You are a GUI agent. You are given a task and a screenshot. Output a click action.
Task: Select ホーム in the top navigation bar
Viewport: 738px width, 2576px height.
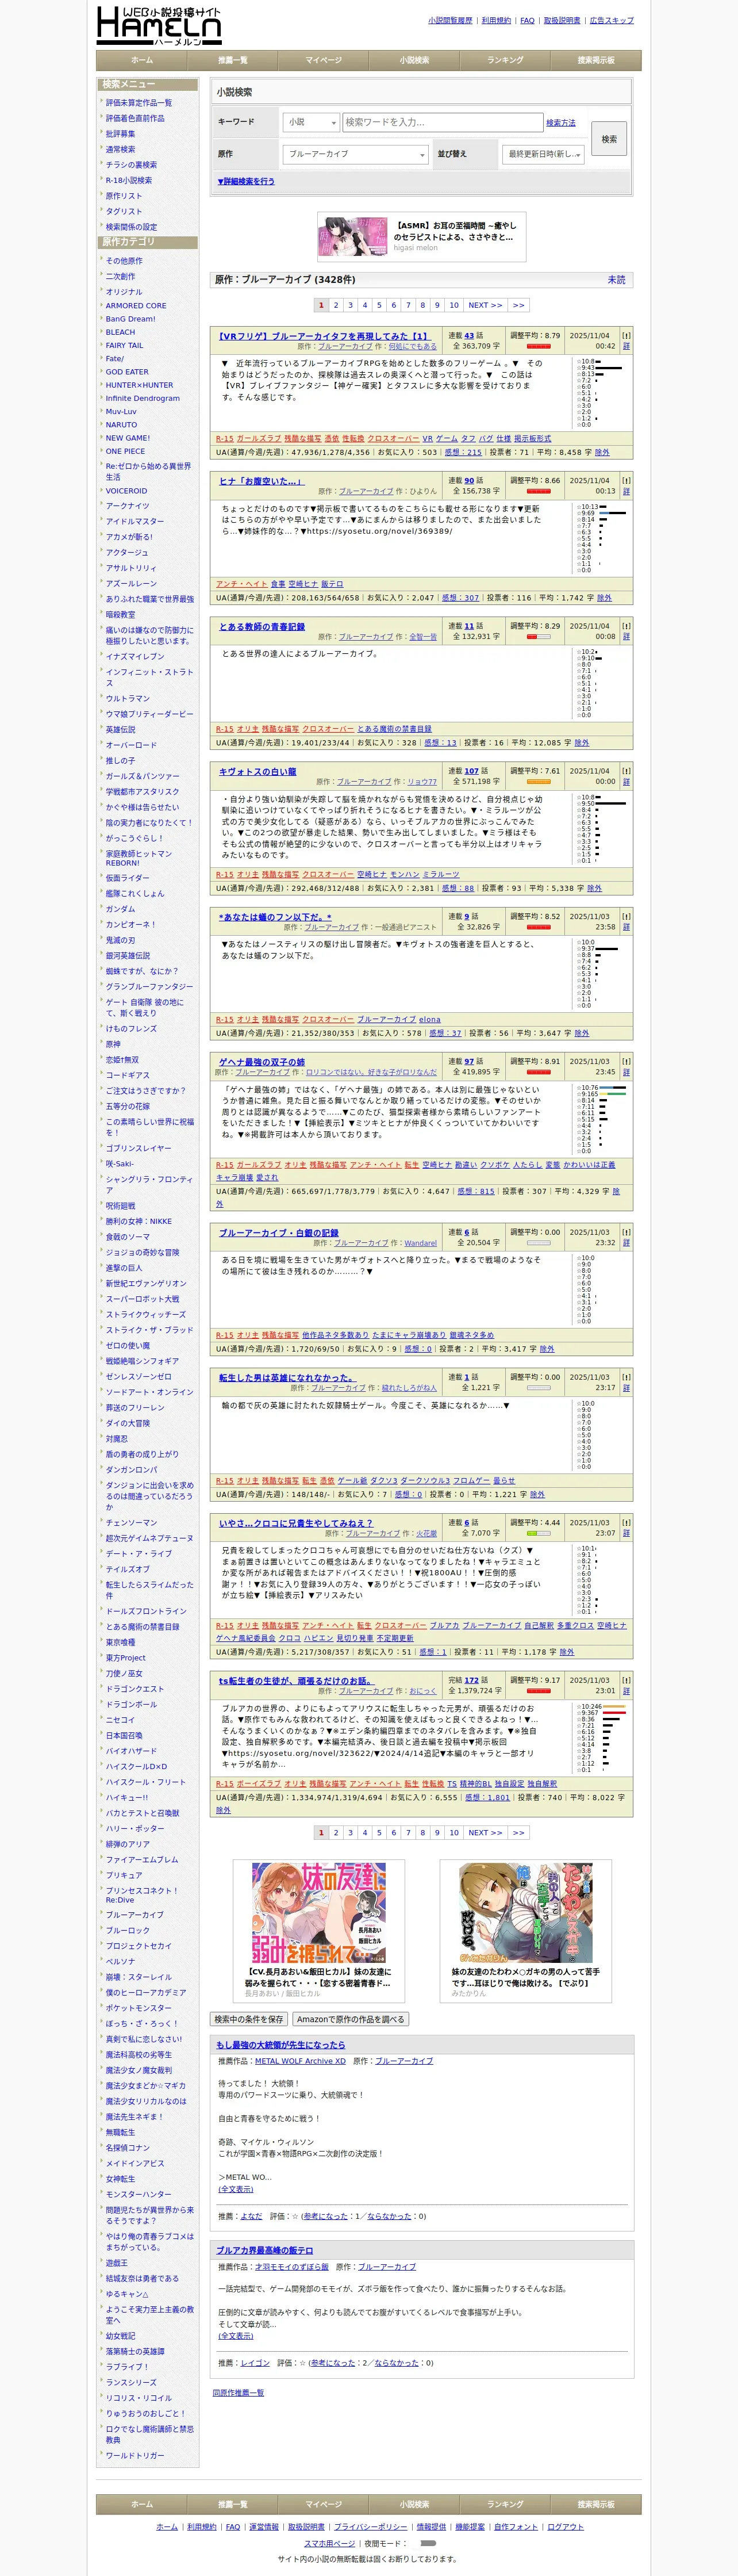(x=142, y=61)
